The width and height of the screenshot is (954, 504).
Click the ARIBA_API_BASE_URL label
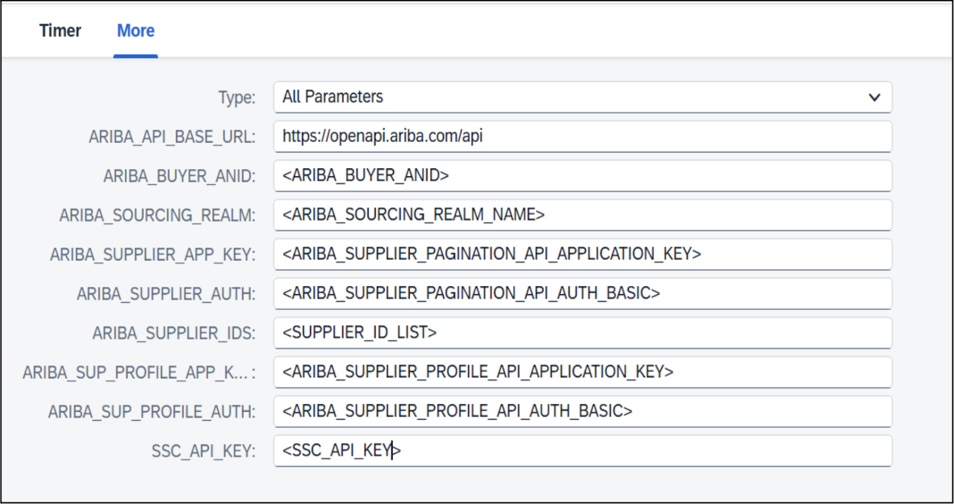(172, 137)
